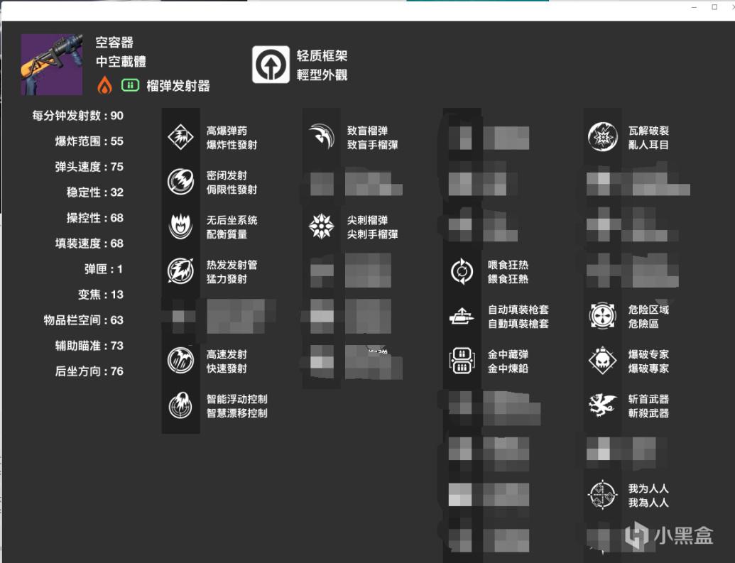Click the perk description text 猛力發射
Screen dimensions: 735x563
coord(227,279)
